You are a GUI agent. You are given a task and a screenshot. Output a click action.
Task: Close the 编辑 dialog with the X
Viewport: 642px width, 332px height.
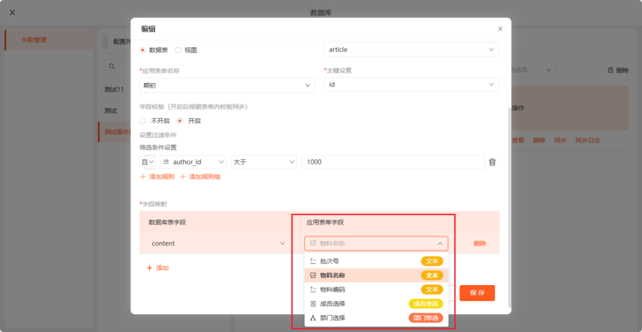click(500, 29)
